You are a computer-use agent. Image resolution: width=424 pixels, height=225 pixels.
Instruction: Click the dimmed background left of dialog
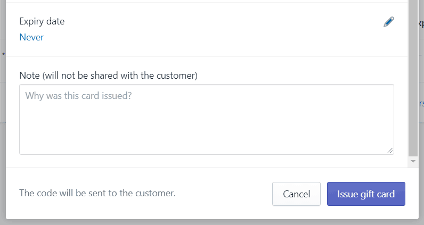(x=3, y=108)
